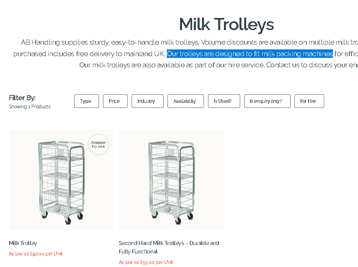This screenshot has width=358, height=267.
Task: Click the £92.00 per Unit price
Action: [36, 254]
